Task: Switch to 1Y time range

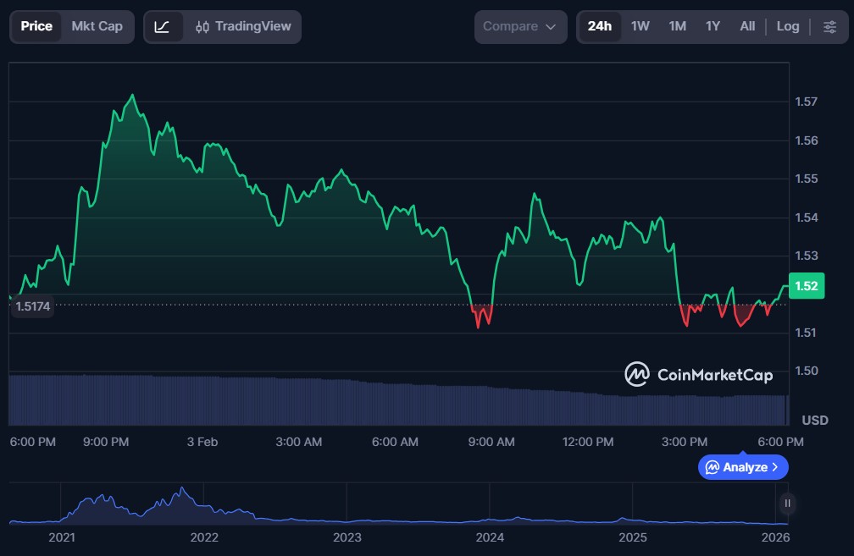Action: click(x=713, y=27)
